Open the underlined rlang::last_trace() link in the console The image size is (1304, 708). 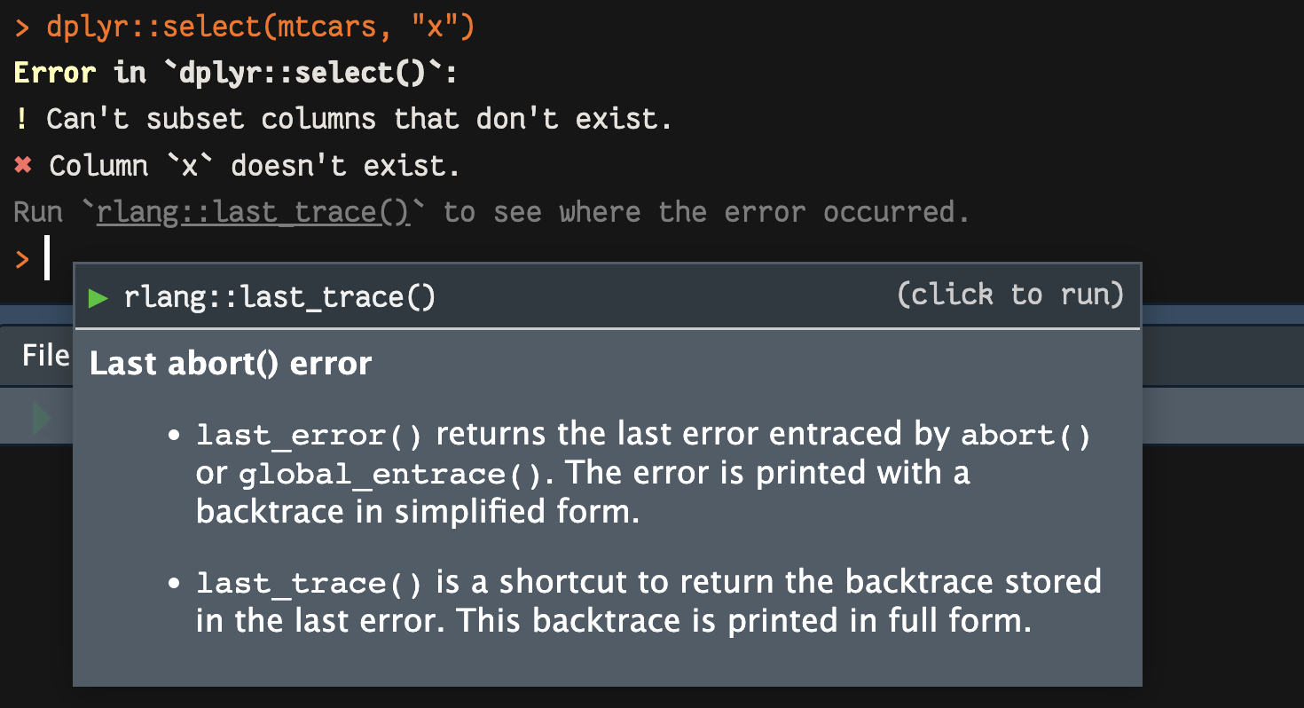click(254, 213)
